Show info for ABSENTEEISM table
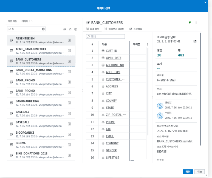The width and height of the screenshot is (212, 178). click(x=69, y=40)
